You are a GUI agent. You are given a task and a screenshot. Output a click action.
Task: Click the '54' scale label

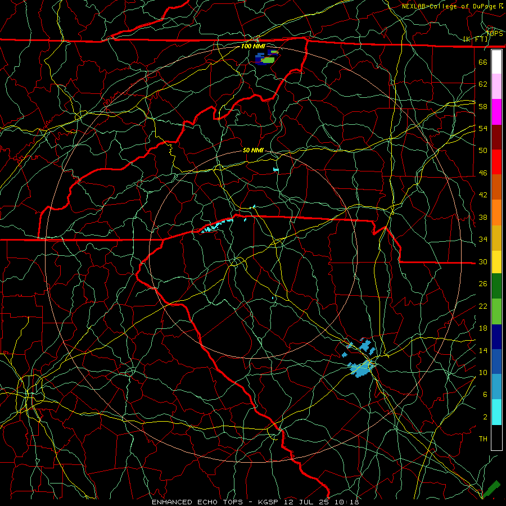(483, 128)
